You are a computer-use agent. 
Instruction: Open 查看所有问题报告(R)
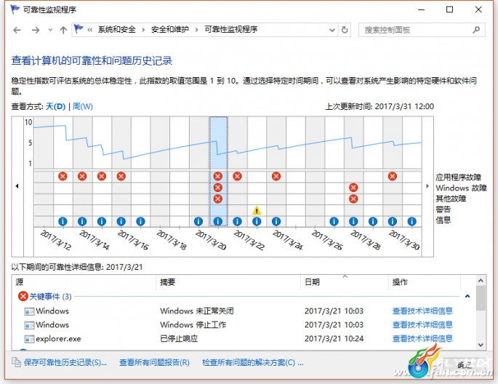154,362
